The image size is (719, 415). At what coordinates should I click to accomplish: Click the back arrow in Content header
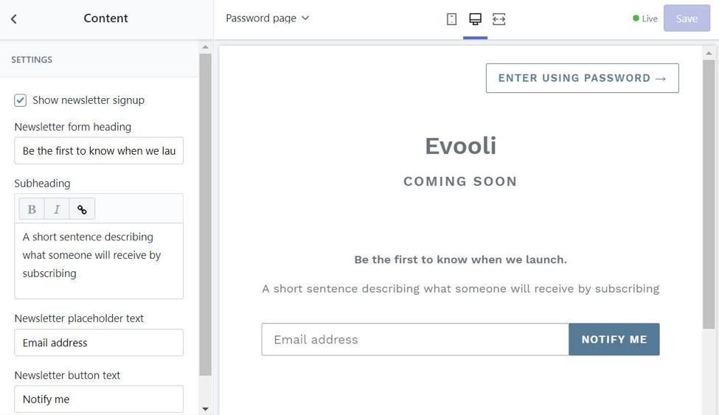point(14,19)
